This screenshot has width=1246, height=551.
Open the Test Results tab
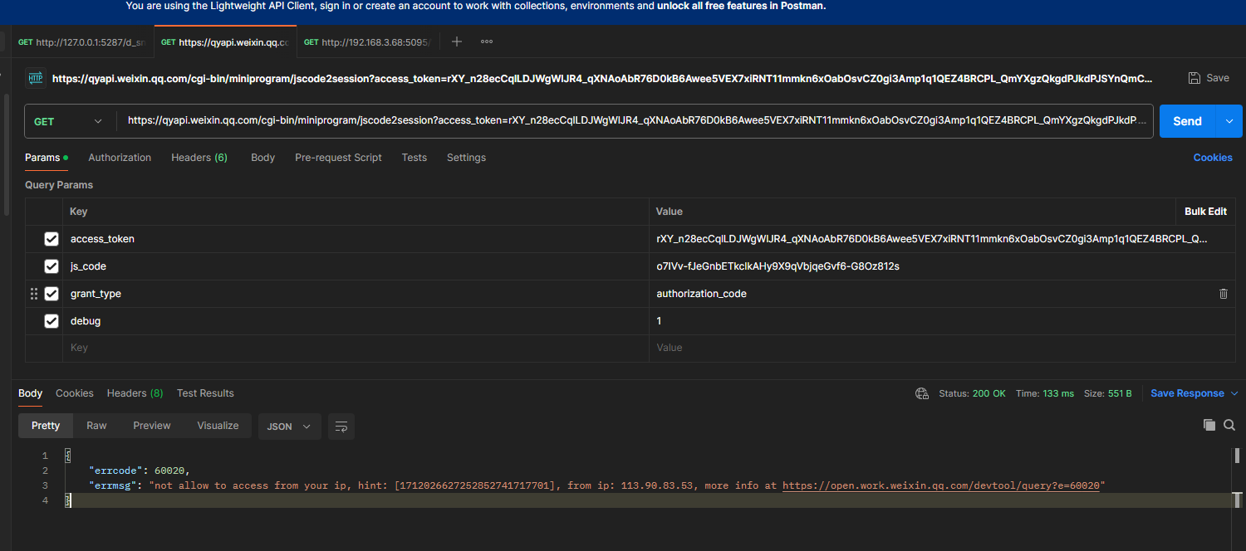pyautogui.click(x=205, y=393)
